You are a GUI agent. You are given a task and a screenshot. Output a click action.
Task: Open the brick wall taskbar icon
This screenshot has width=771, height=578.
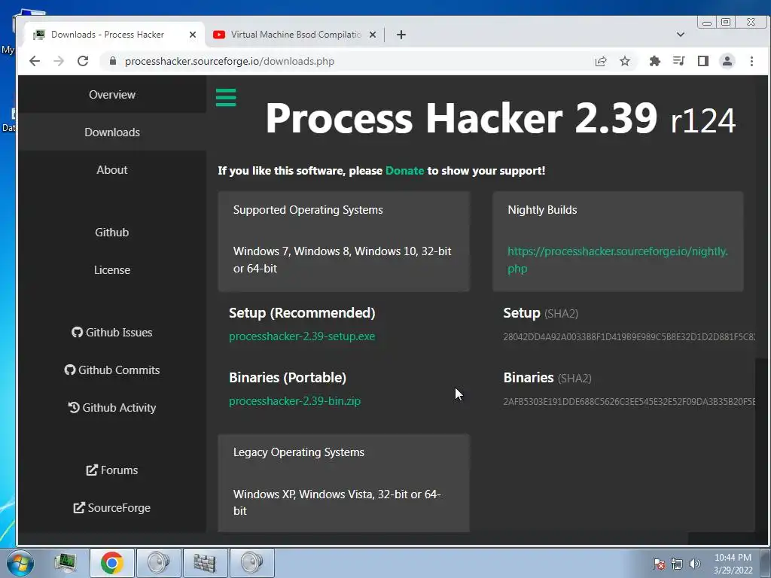click(205, 563)
